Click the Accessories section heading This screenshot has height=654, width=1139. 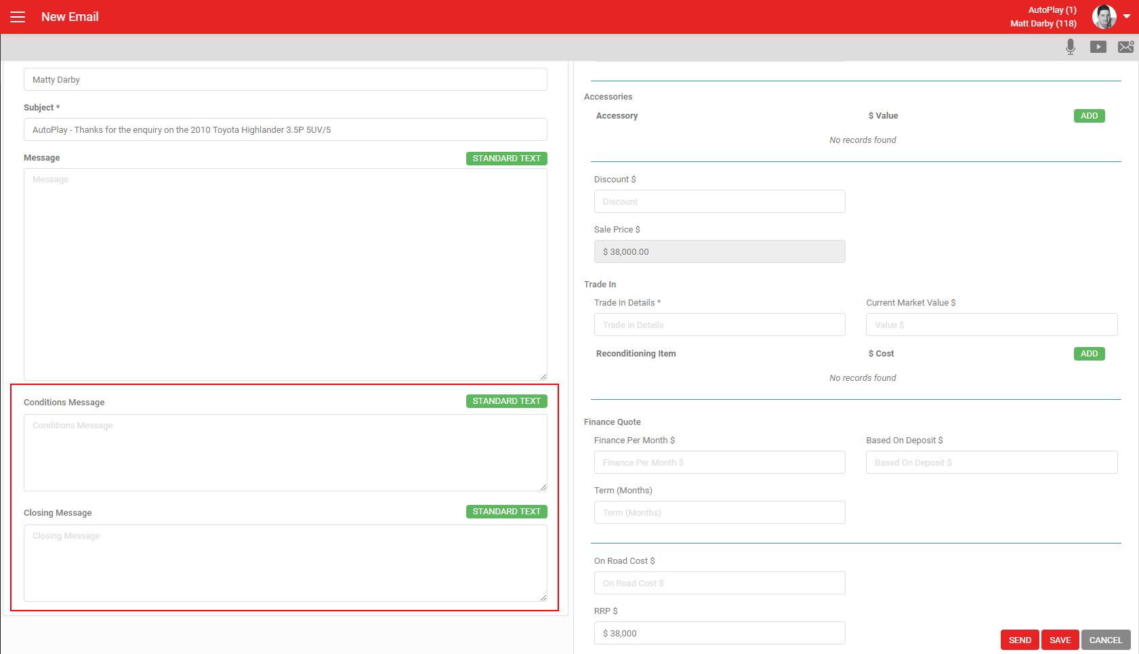[x=608, y=97]
